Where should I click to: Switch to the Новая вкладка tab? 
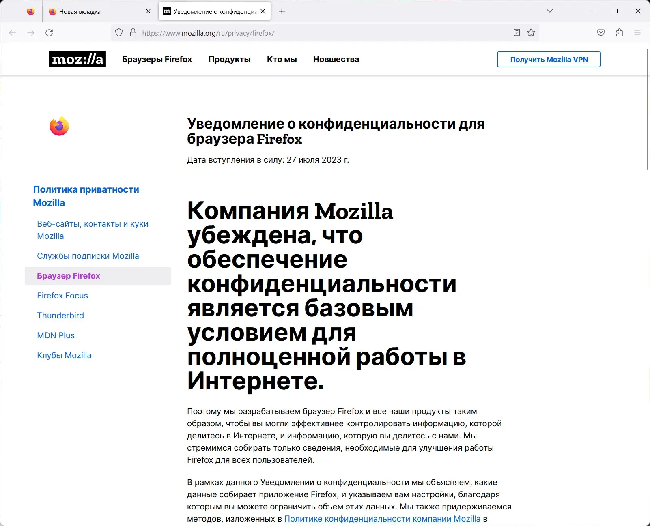99,11
